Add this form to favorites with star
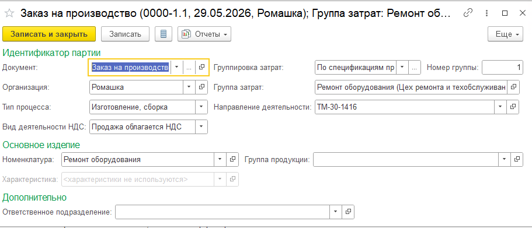The image size is (532, 228). (9, 13)
